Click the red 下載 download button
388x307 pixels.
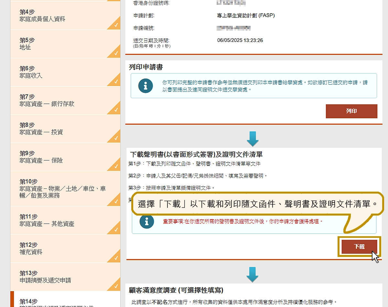point(359,247)
